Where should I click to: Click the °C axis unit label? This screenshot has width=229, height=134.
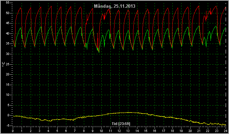[3, 64]
